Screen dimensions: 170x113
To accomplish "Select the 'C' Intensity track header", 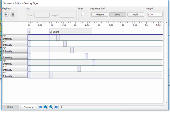I will point(15,75).
